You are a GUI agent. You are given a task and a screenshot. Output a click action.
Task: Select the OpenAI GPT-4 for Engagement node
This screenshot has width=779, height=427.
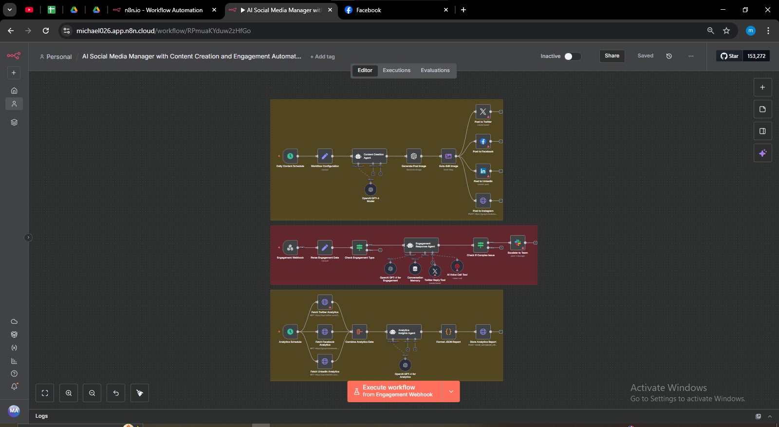pos(390,269)
